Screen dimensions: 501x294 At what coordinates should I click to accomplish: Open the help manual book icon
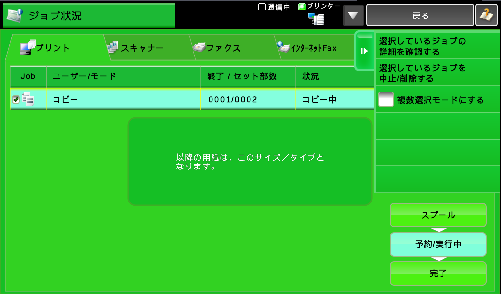486,16
